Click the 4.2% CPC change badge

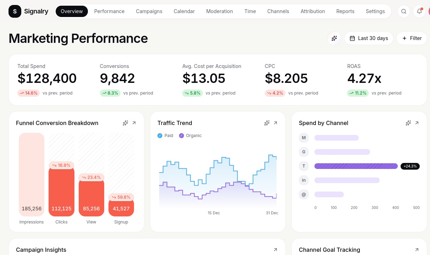(275, 93)
